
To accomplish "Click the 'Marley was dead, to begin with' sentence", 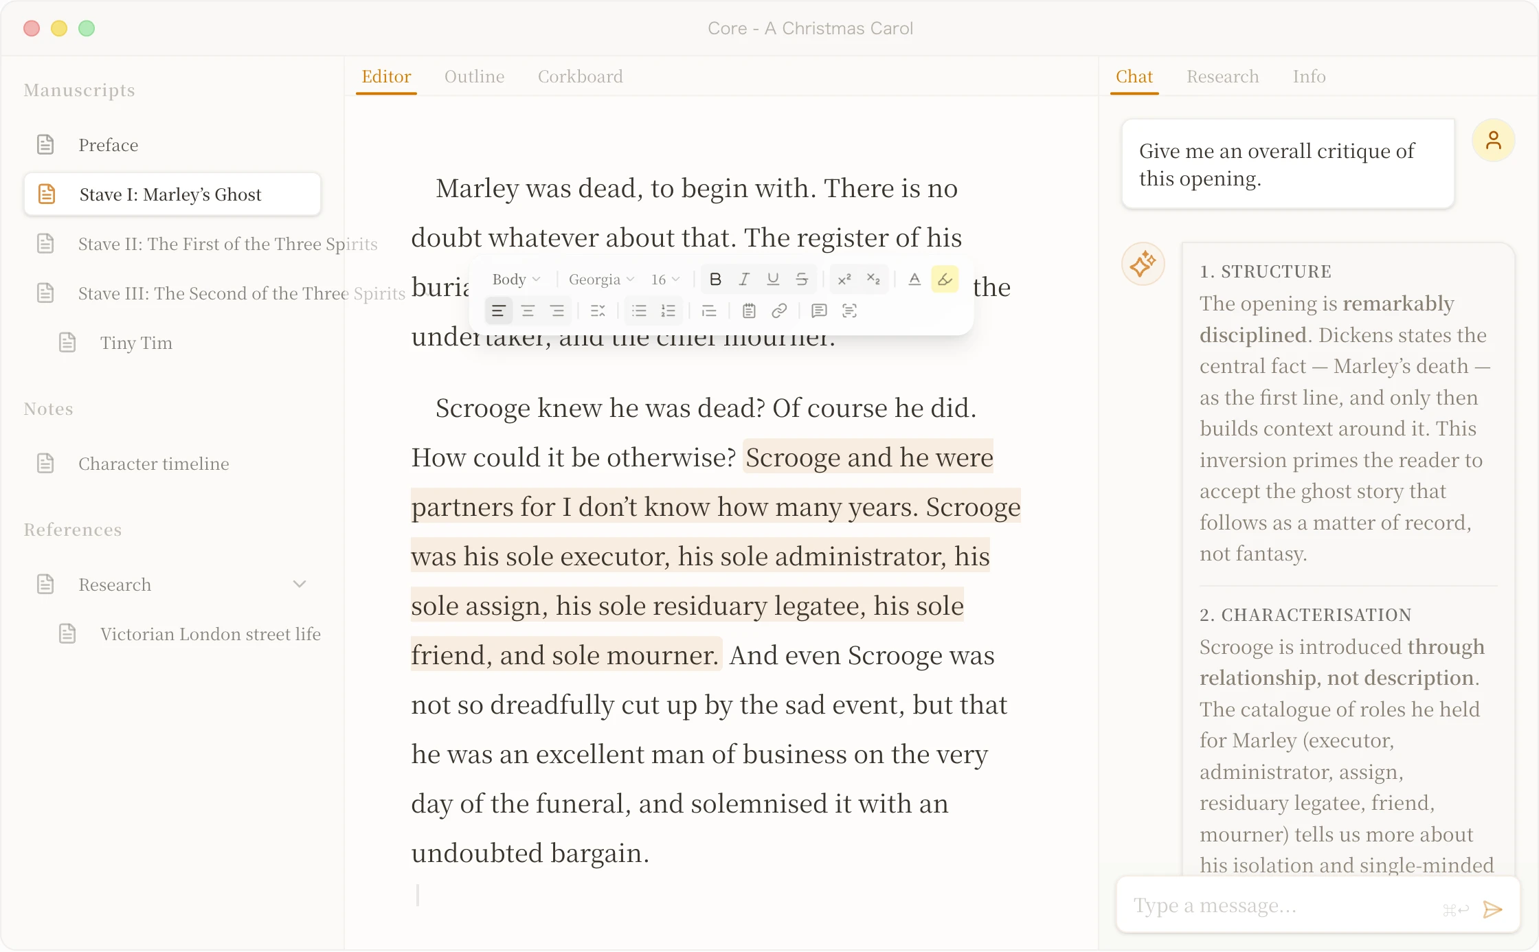I will (x=626, y=188).
